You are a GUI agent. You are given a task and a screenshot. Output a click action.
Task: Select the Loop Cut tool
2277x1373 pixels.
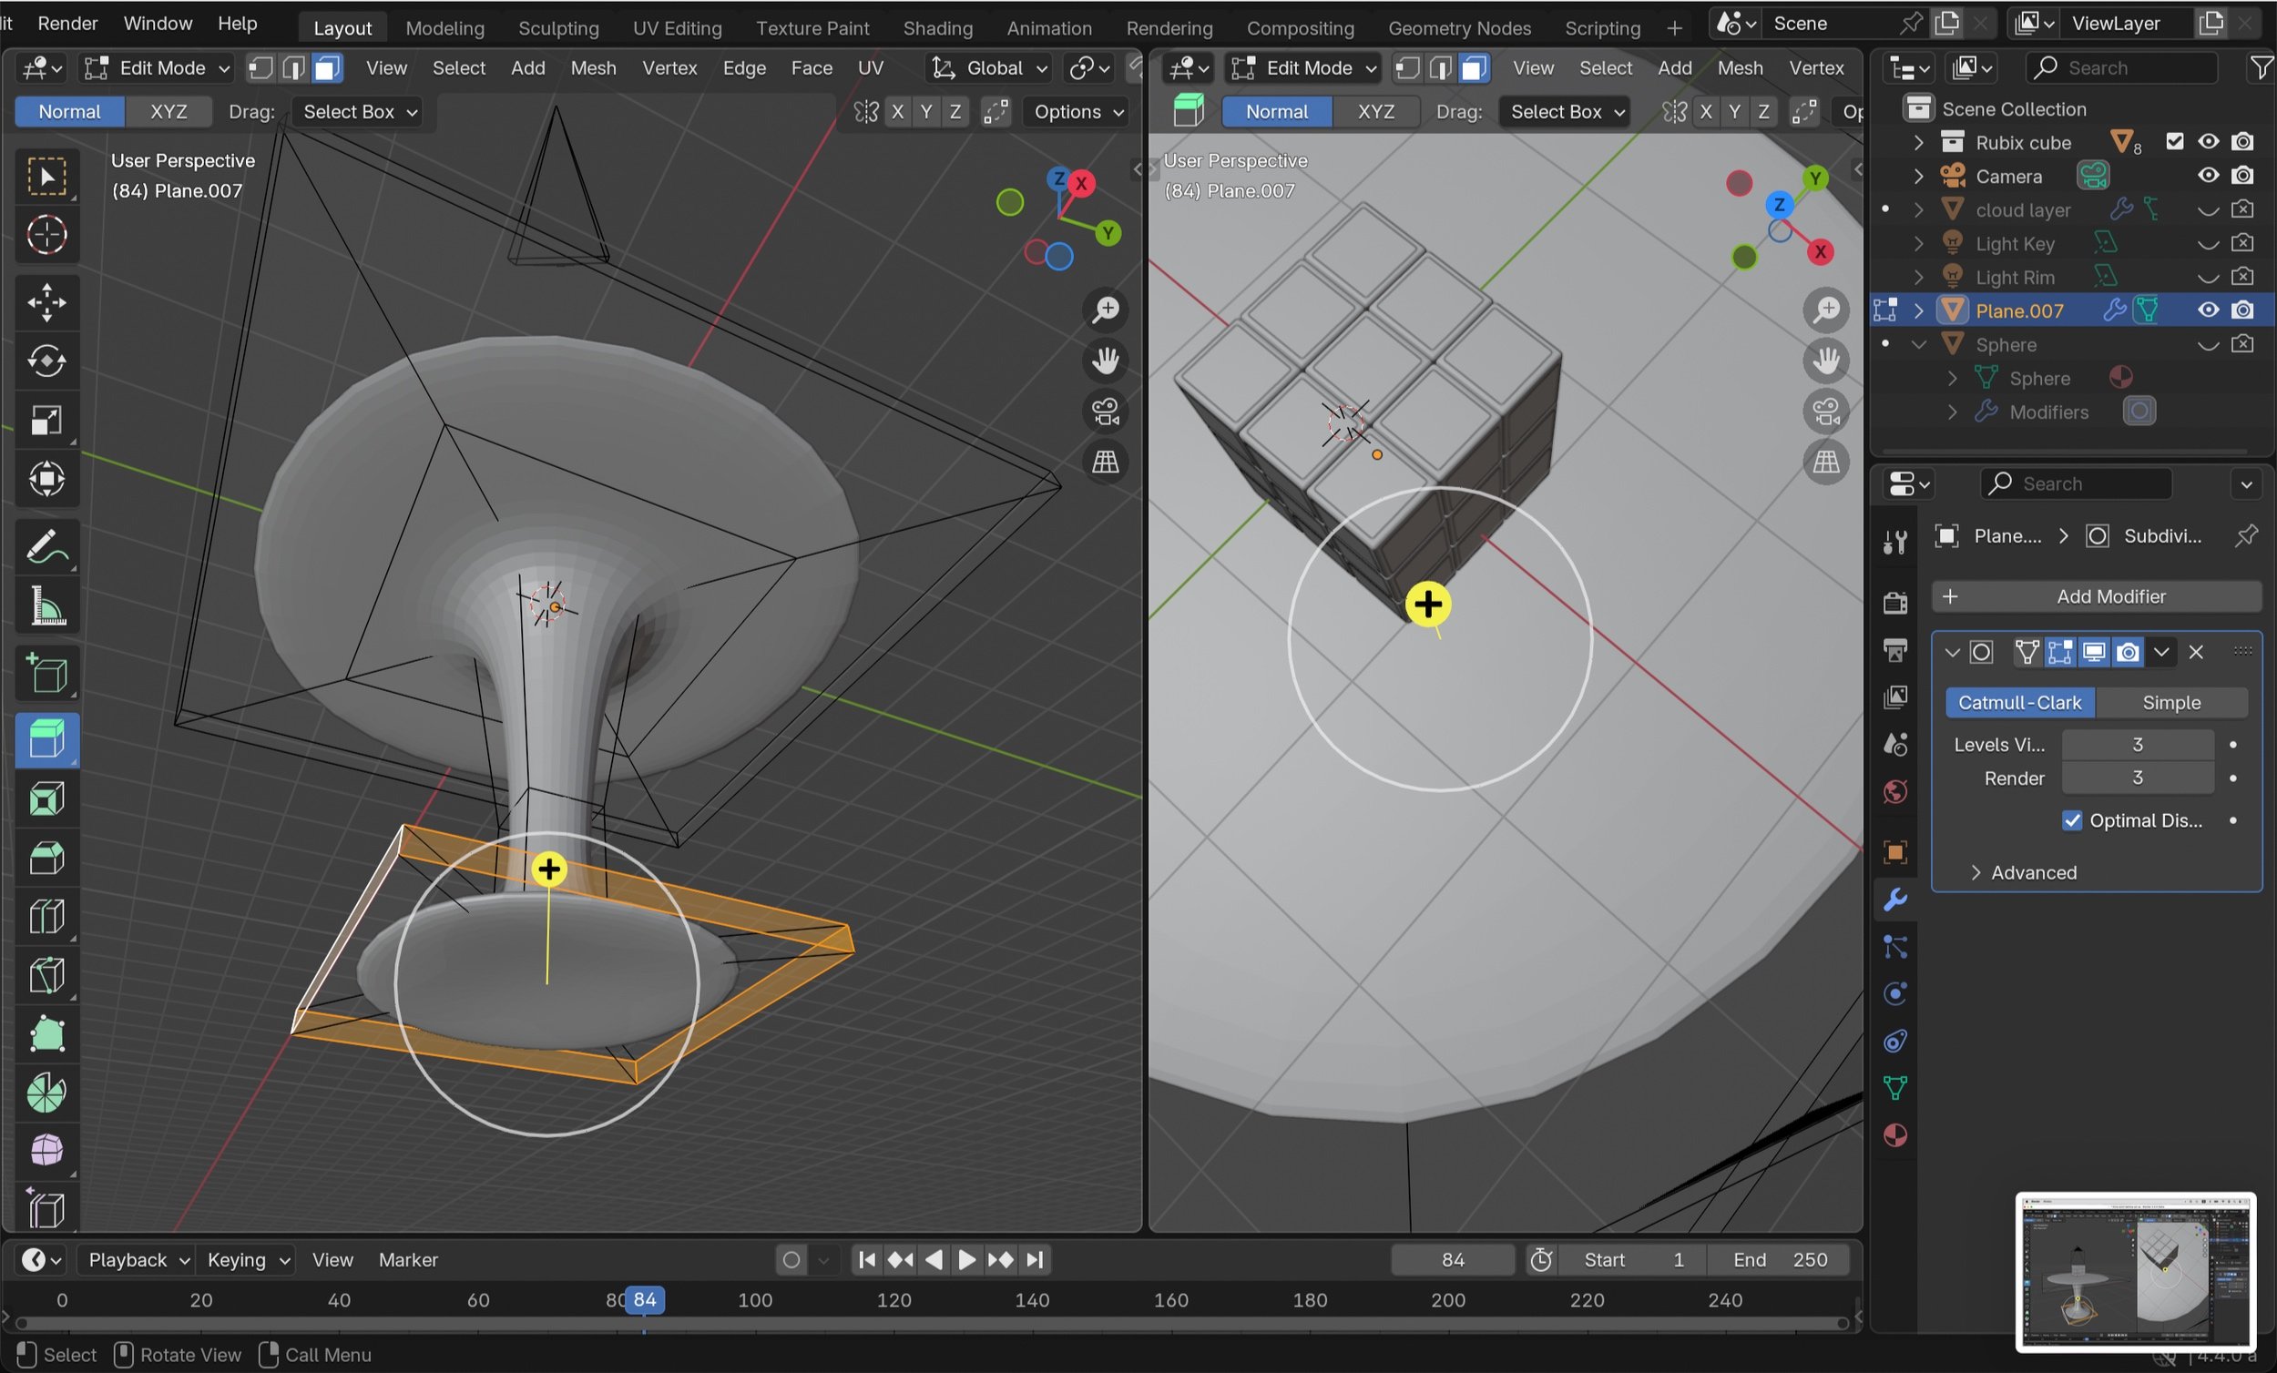coord(46,917)
